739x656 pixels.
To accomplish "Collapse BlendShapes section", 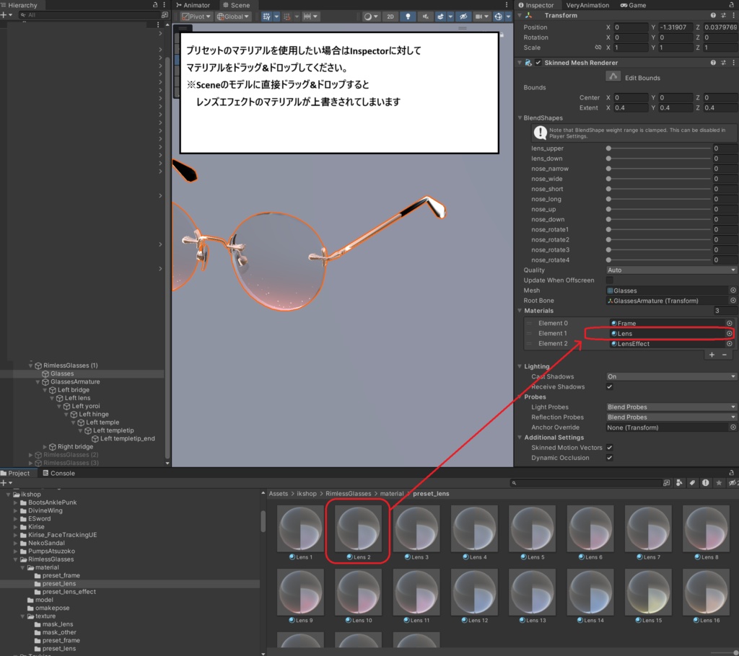I will click(520, 118).
